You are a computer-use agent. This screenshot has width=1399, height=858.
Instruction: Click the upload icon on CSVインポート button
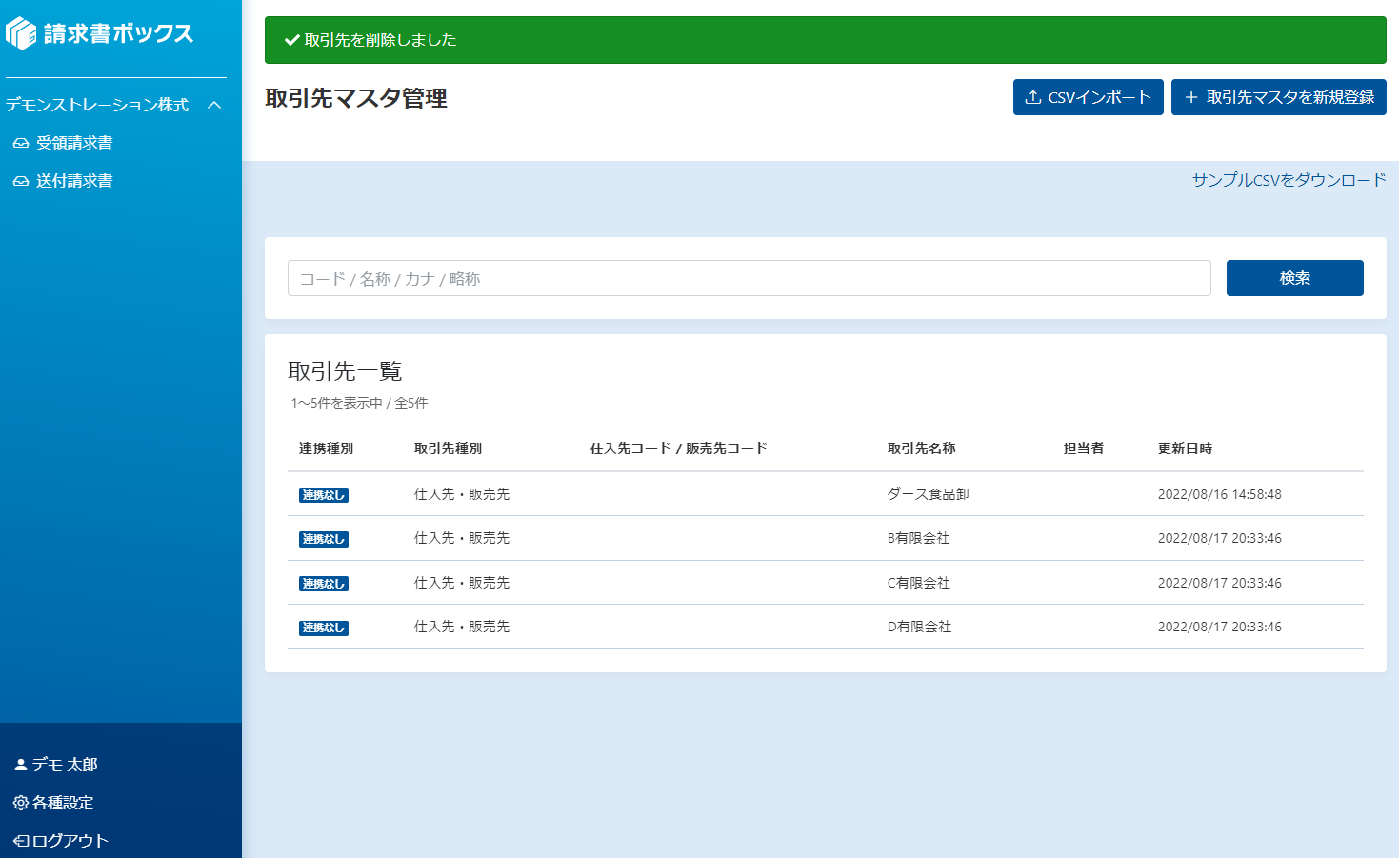coord(1033,97)
